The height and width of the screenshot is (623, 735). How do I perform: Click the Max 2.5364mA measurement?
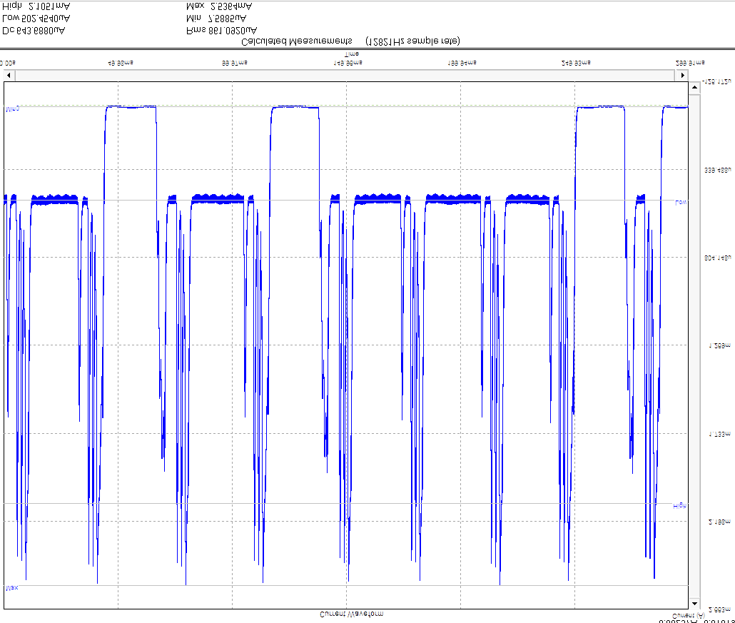(x=219, y=6)
